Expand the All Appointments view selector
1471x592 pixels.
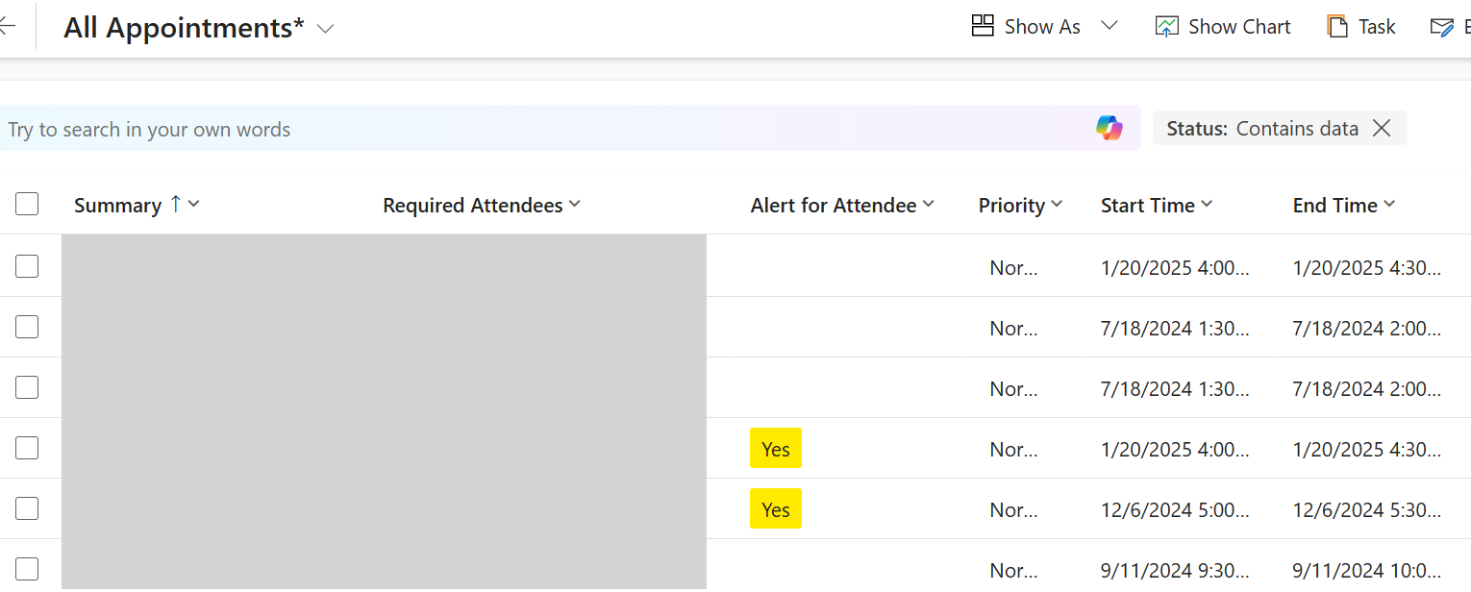point(326,29)
